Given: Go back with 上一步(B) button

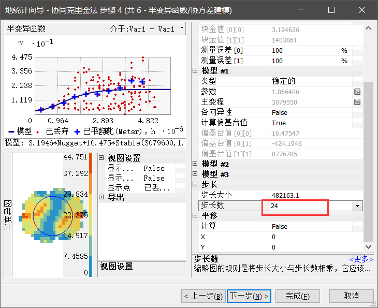Looking at the screenshot, I should coord(203,296).
